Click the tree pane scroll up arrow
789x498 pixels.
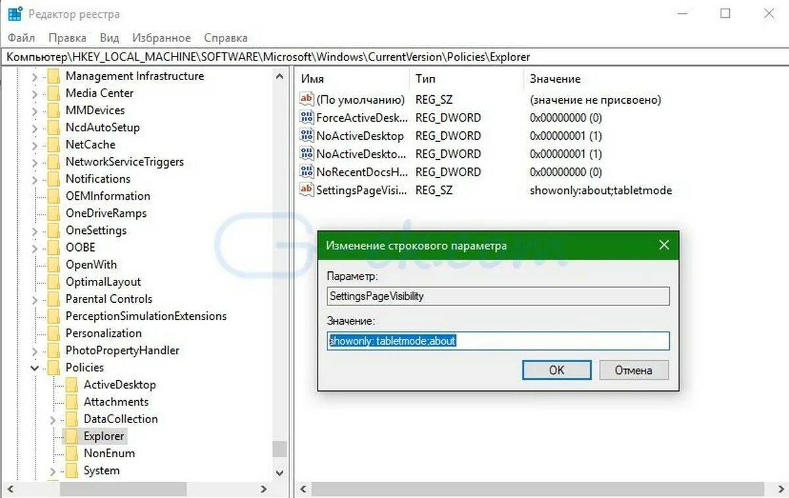[280, 76]
